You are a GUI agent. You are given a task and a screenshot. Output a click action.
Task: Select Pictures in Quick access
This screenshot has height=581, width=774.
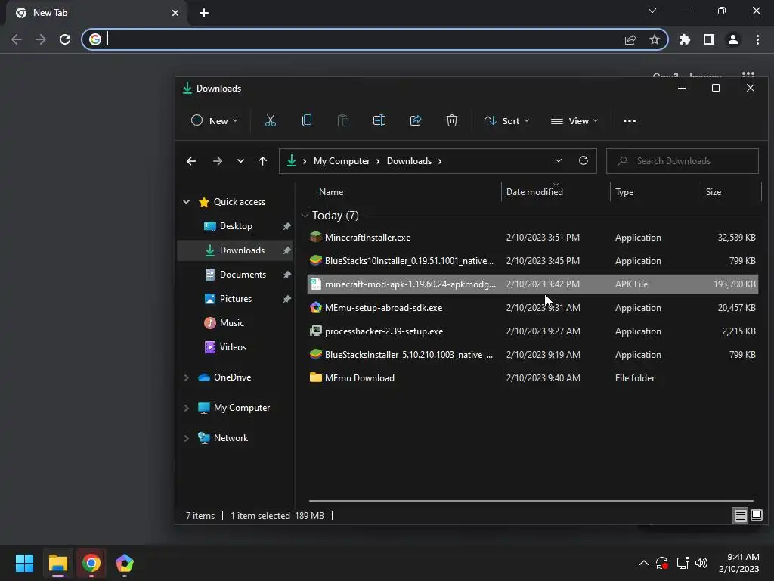pos(235,298)
